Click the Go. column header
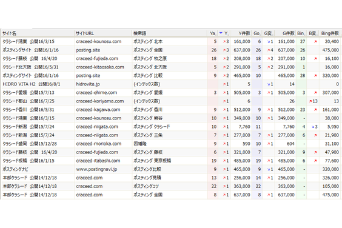Image resolution: width=342 pixels, height=228 pixels. coord(257,33)
